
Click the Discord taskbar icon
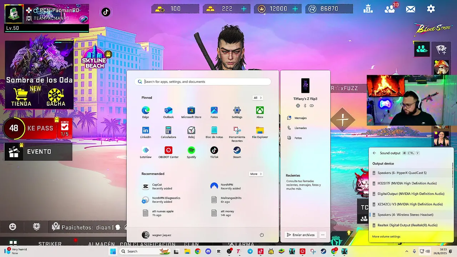(x=208, y=251)
